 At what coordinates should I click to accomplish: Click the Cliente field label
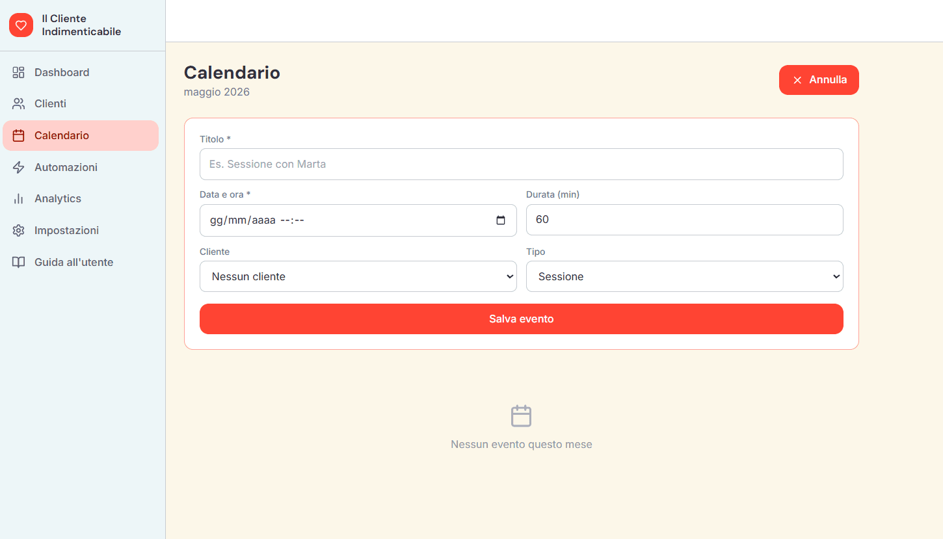(215, 252)
